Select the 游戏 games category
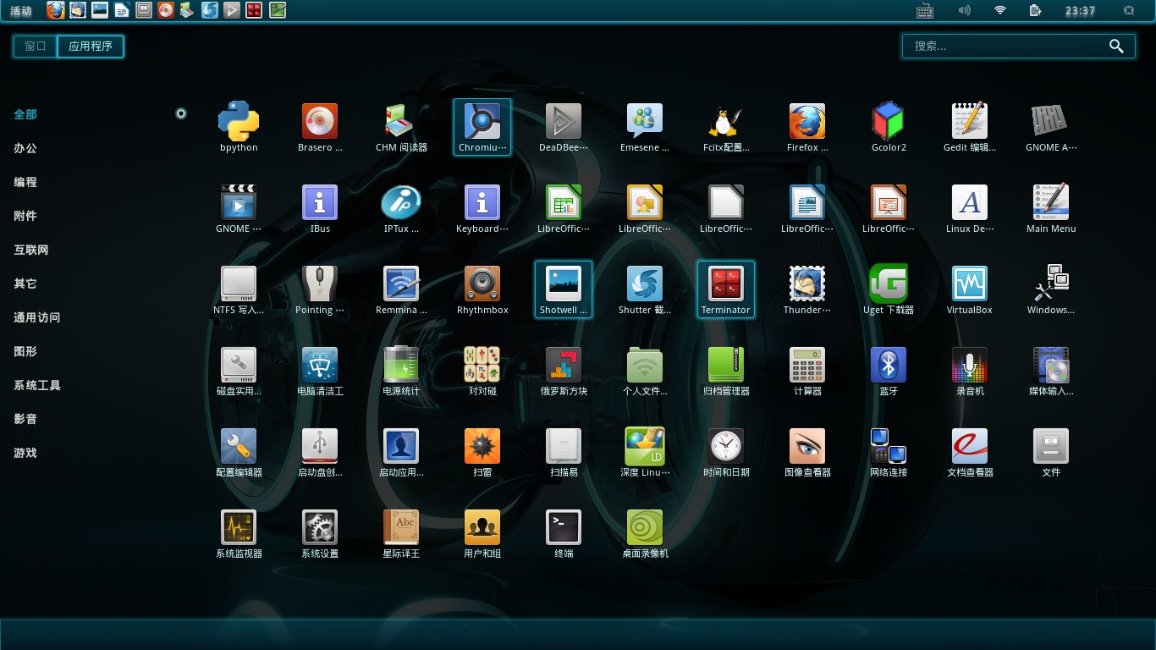Viewport: 1156px width, 650px height. (x=25, y=453)
